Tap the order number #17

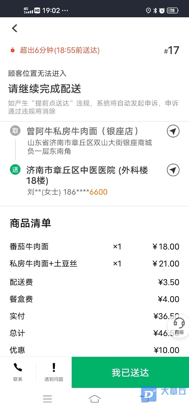point(172,51)
